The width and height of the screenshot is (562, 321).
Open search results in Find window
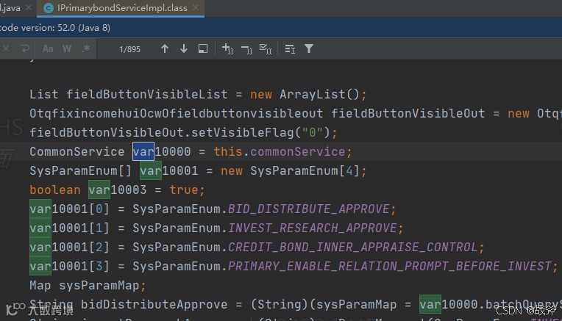click(x=203, y=48)
